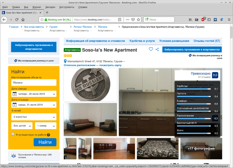
Task: Open the living room sofa photo
Action: click(90, 119)
